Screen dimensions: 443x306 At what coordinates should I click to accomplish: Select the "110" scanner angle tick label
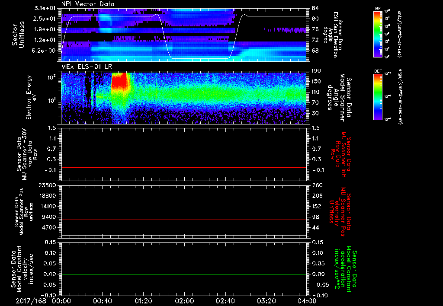click(317, 92)
